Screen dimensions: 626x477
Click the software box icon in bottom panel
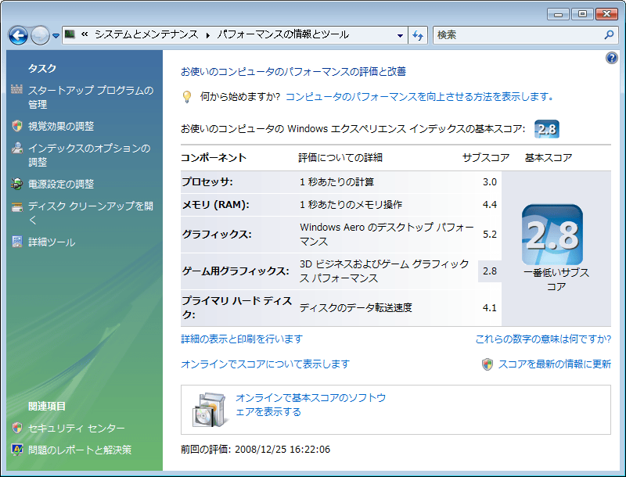point(210,407)
